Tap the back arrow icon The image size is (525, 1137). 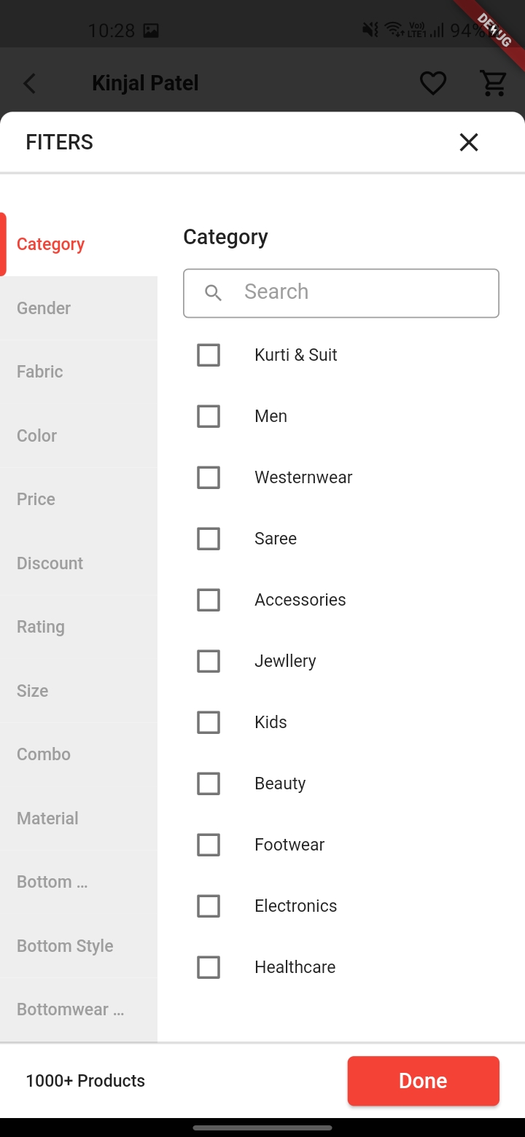pyautogui.click(x=29, y=83)
